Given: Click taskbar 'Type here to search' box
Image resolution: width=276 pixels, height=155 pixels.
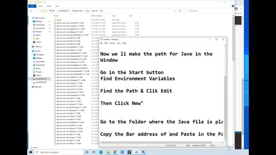Looking at the screenshot, I should pyautogui.click(x=59, y=152).
